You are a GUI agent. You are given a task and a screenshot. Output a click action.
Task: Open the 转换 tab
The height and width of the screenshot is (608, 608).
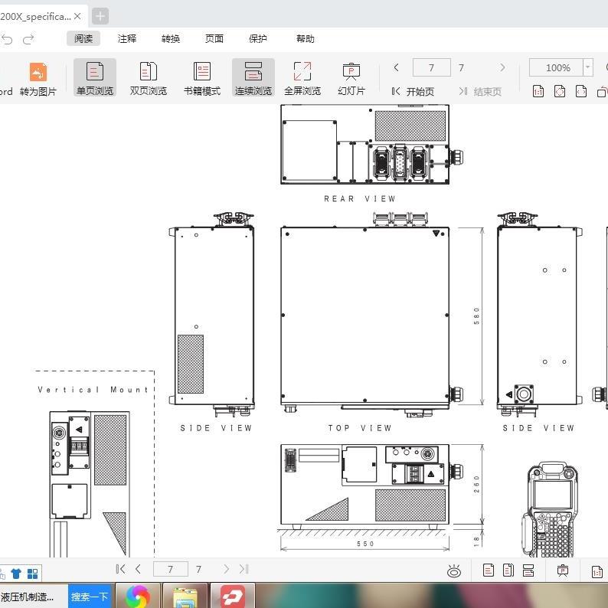[171, 39]
